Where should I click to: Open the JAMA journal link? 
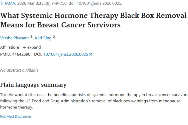[10, 3]
